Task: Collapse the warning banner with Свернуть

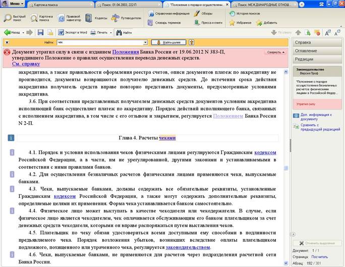Action: click(275, 52)
